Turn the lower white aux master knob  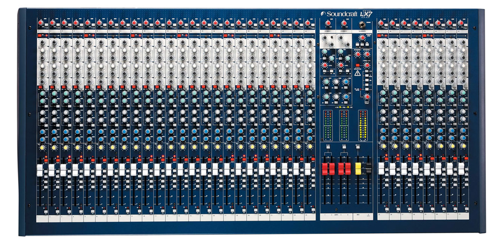336,97
